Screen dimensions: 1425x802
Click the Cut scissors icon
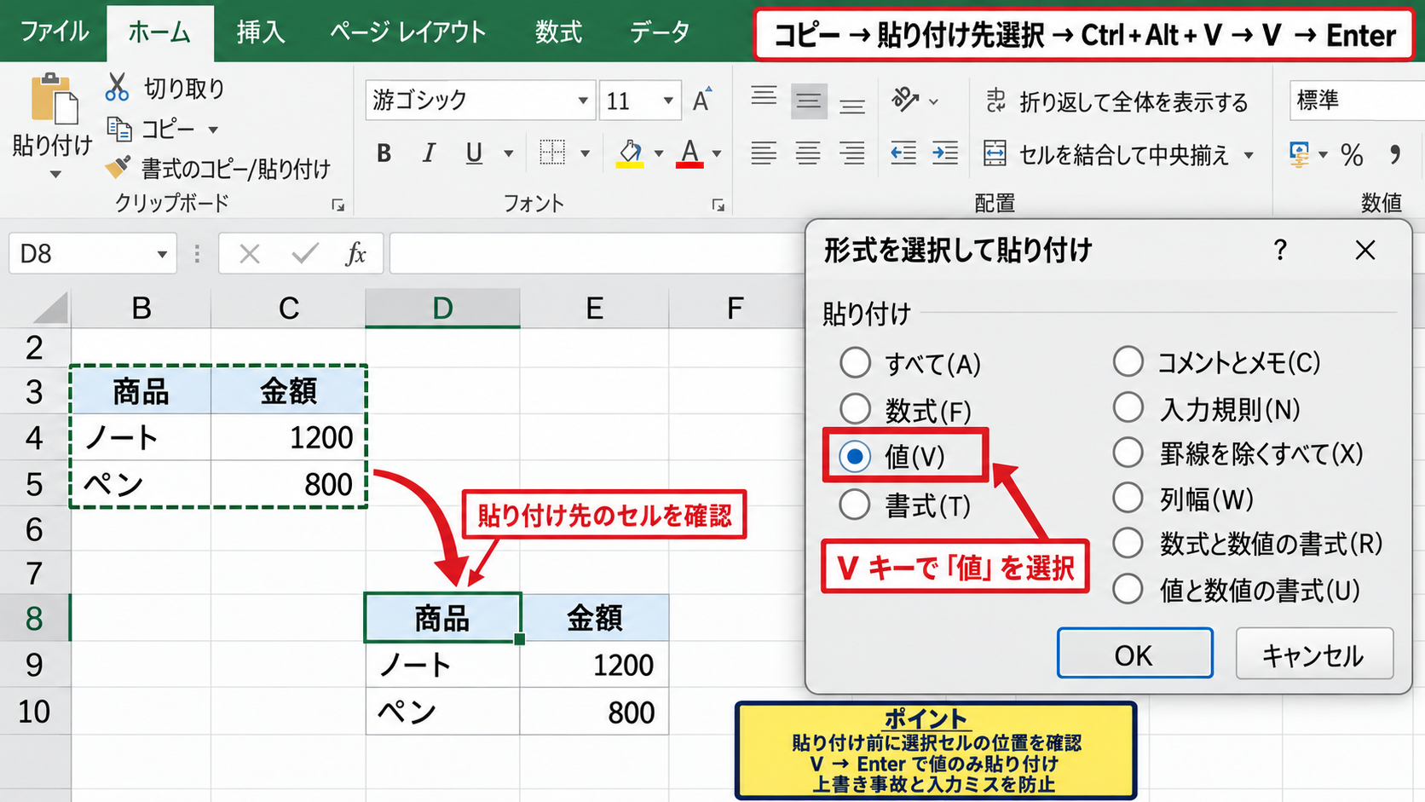pyautogui.click(x=117, y=87)
